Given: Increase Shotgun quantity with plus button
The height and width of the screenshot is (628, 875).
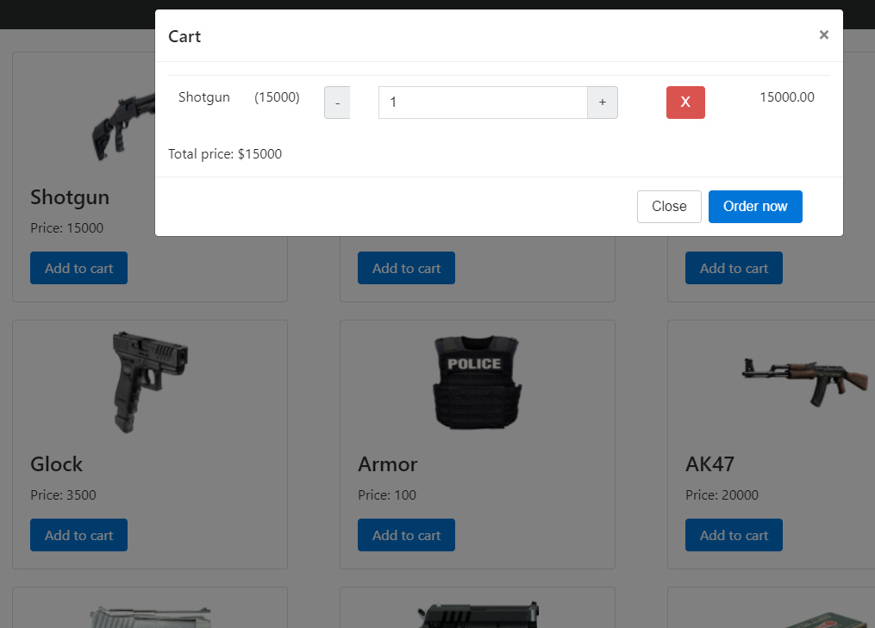Looking at the screenshot, I should (602, 103).
